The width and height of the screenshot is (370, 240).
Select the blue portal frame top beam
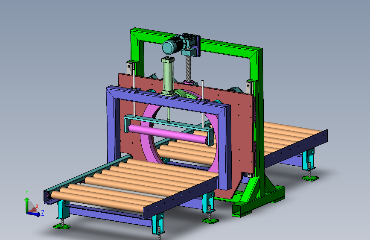pos(168,100)
